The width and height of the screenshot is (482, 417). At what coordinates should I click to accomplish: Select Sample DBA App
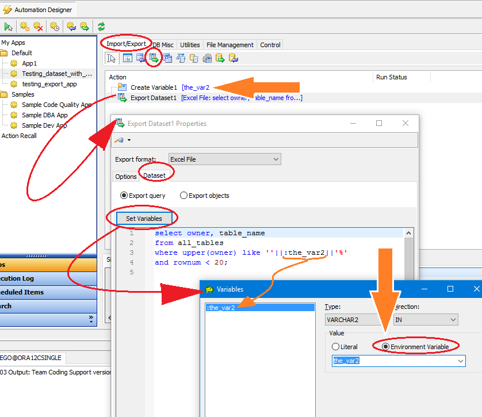coord(44,115)
